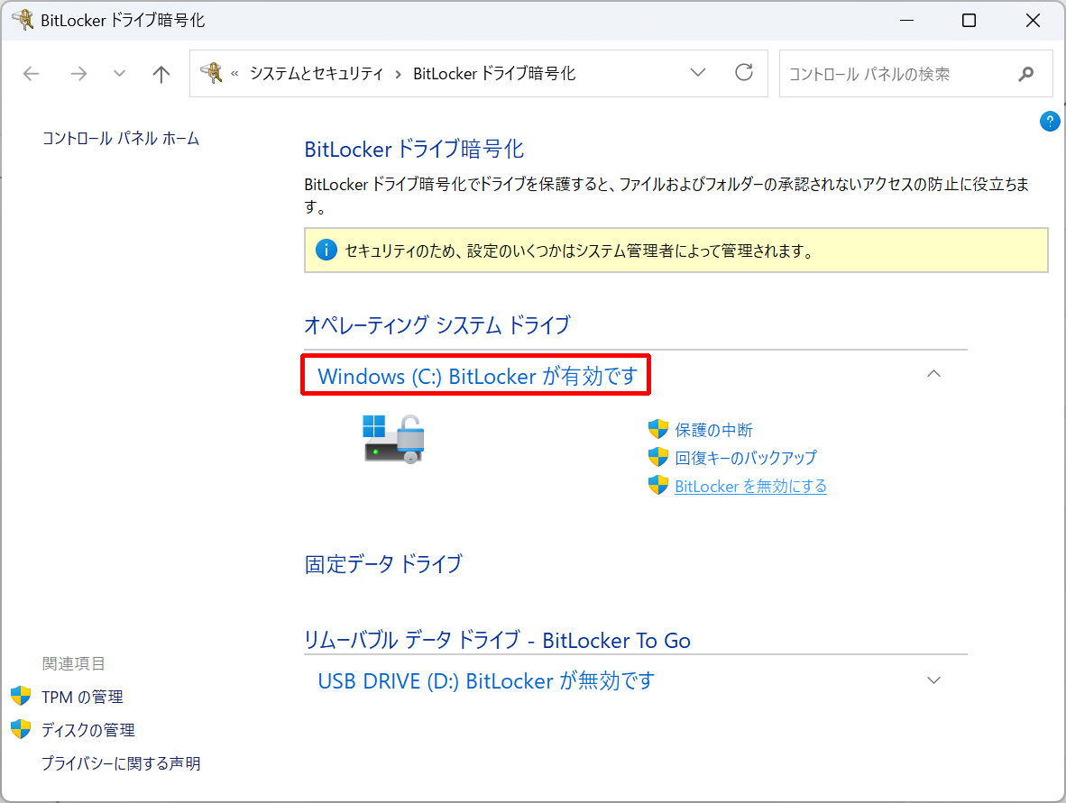Image resolution: width=1066 pixels, height=803 pixels.
Task: Click the yellow banner セキュリティのため message
Action: (579, 251)
